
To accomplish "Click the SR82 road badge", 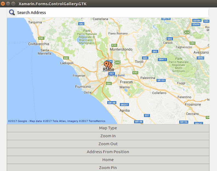I will click(200, 58).
